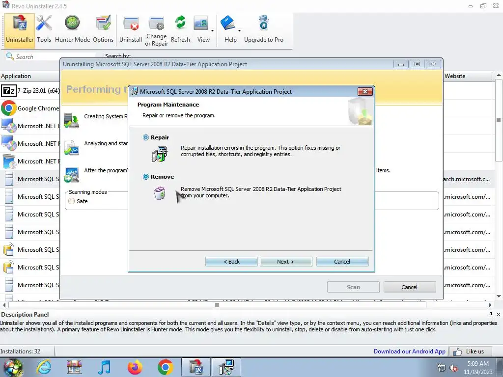Open Internet Explorer from the taskbar
The width and height of the screenshot is (503, 377).
(x=43, y=367)
